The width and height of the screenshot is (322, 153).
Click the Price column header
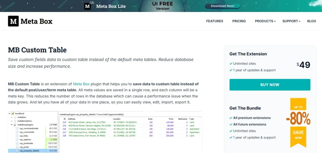click(171, 119)
